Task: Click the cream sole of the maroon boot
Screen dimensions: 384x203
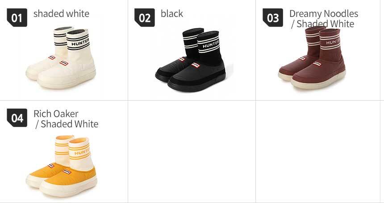Action: coord(318,83)
